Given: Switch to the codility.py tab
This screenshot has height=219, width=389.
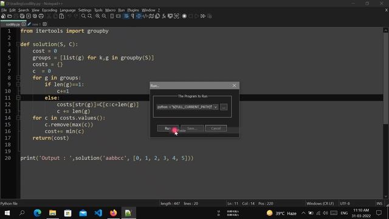Looking at the screenshot, I should click(12, 24).
